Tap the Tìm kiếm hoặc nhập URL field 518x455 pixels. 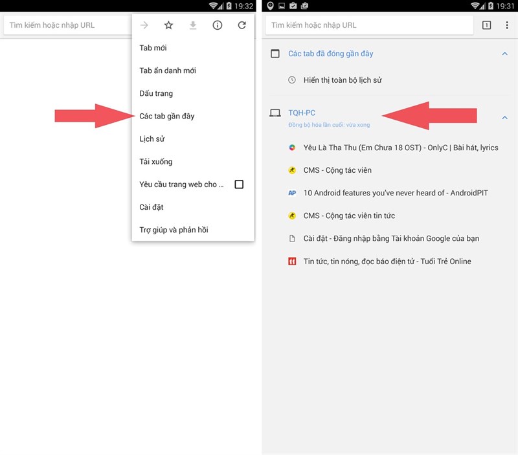coord(366,25)
